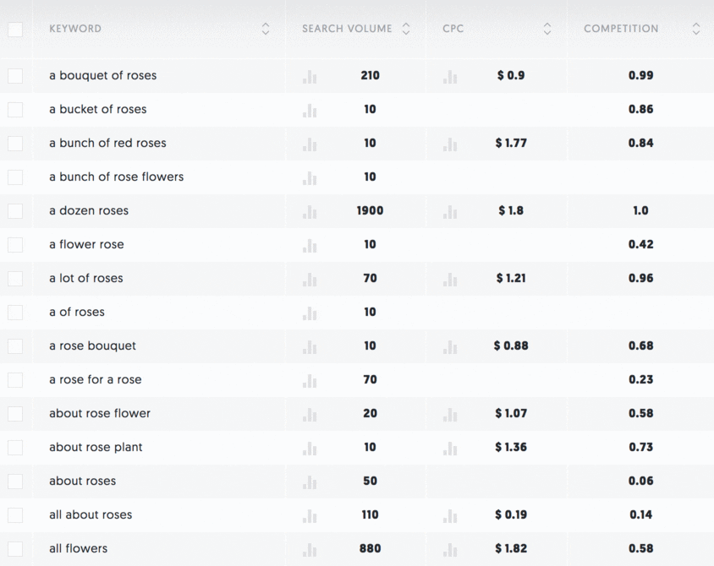This screenshot has height=566, width=714.
Task: Open the CPC trend icon for 'a bouquet of roses'
Action: [449, 75]
